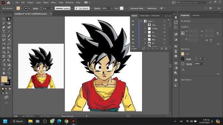Screen dimensions: 223x125
Task: Click the target circle for Y Sang
Action: coord(164,29)
